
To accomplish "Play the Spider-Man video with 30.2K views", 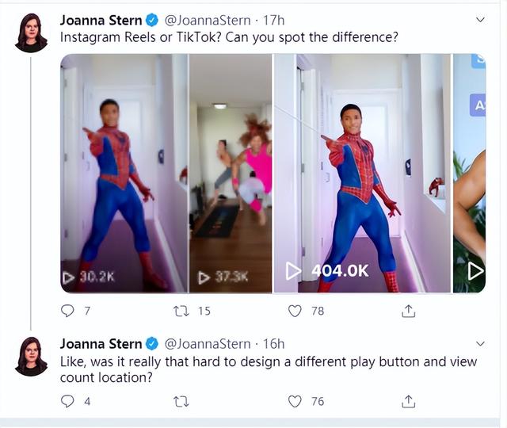I will (x=124, y=173).
